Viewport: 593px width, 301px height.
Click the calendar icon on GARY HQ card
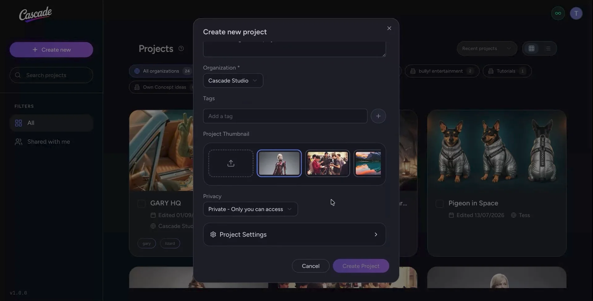click(153, 215)
